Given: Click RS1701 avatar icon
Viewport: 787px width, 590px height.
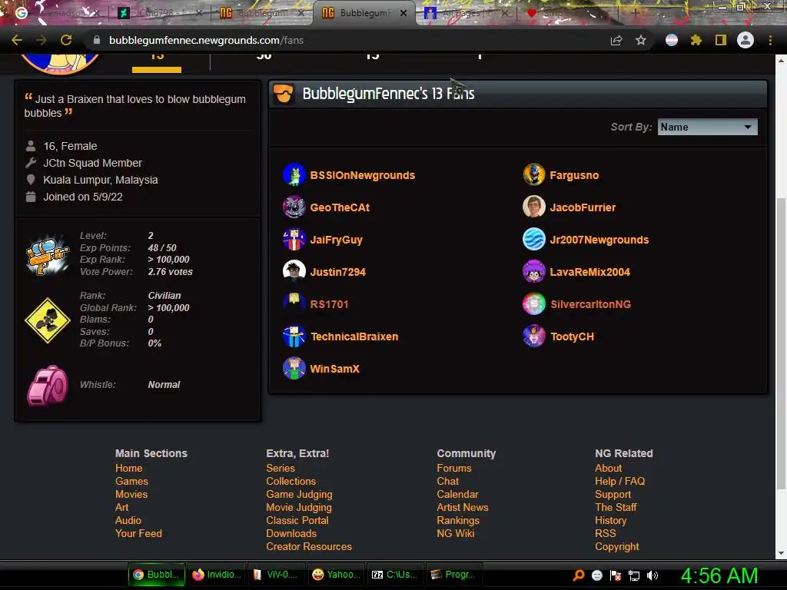Looking at the screenshot, I should coord(294,304).
